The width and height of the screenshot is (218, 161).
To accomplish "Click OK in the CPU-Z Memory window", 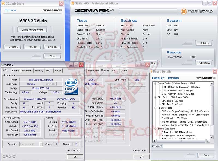I will [141, 157].
